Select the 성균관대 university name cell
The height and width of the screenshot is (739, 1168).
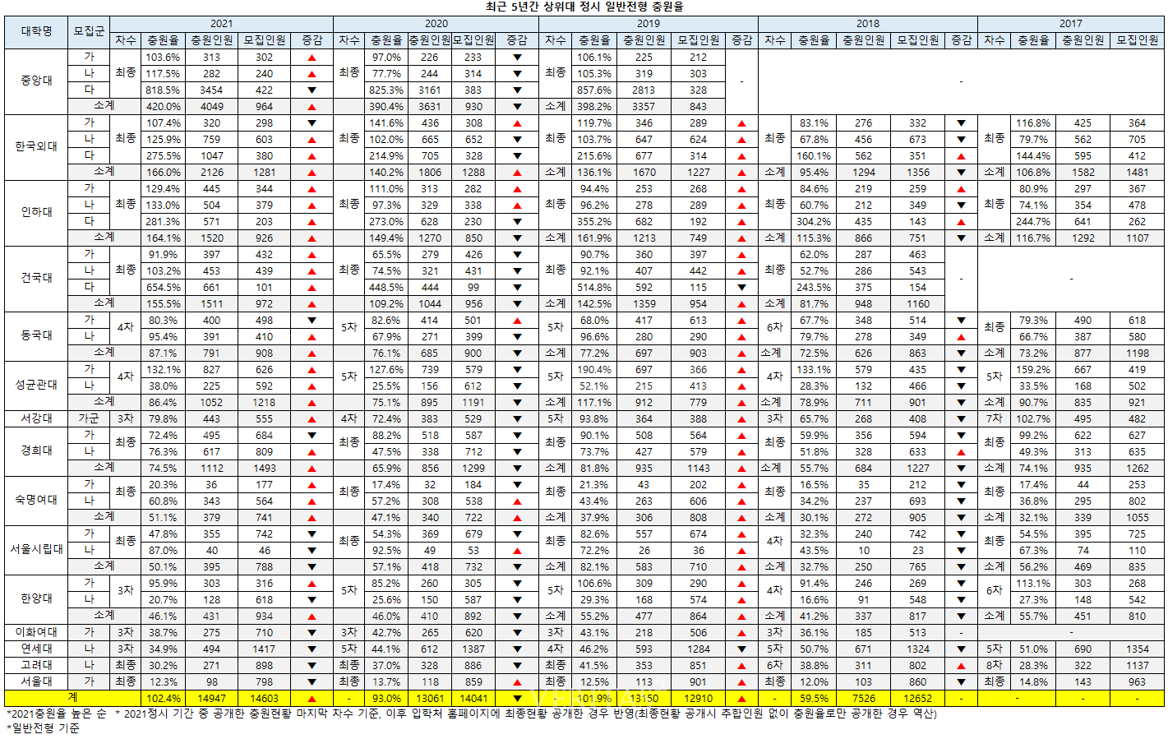coord(36,385)
